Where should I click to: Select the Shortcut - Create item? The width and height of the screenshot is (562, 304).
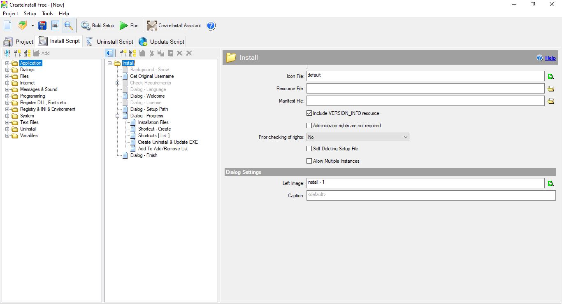154,129
